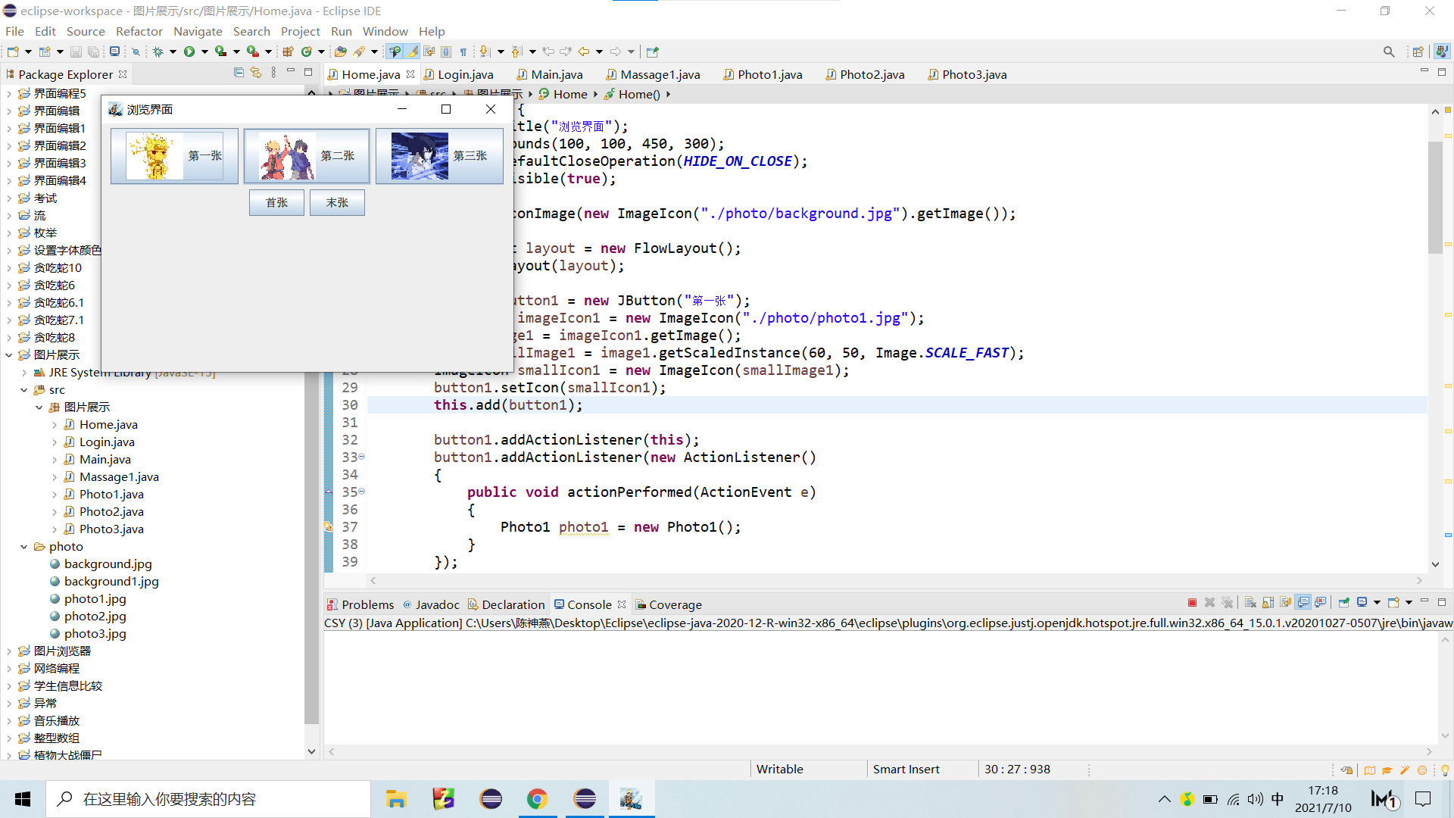1454x818 pixels.
Task: Toggle Scroll Lock in console toolbar
Action: [x=1268, y=603]
